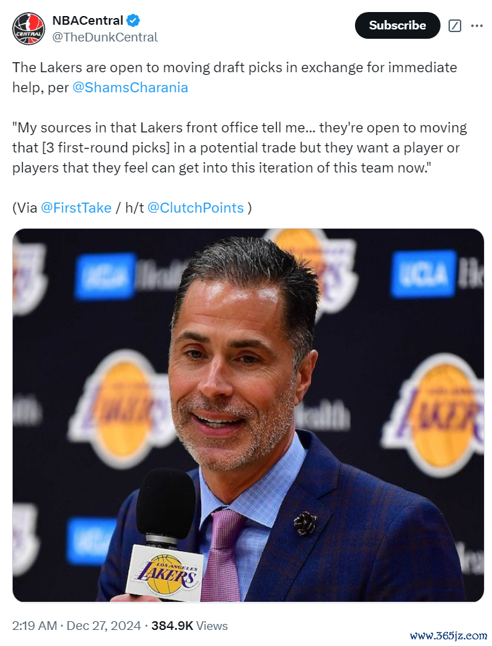Open the @FirstTake mention
This screenshot has height=646, width=492.
tap(76, 207)
